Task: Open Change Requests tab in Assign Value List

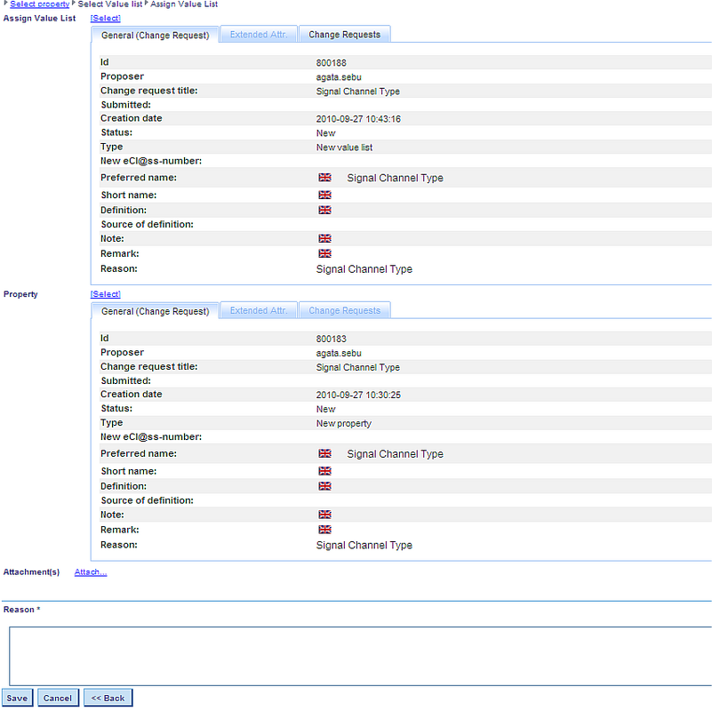Action: click(x=344, y=35)
